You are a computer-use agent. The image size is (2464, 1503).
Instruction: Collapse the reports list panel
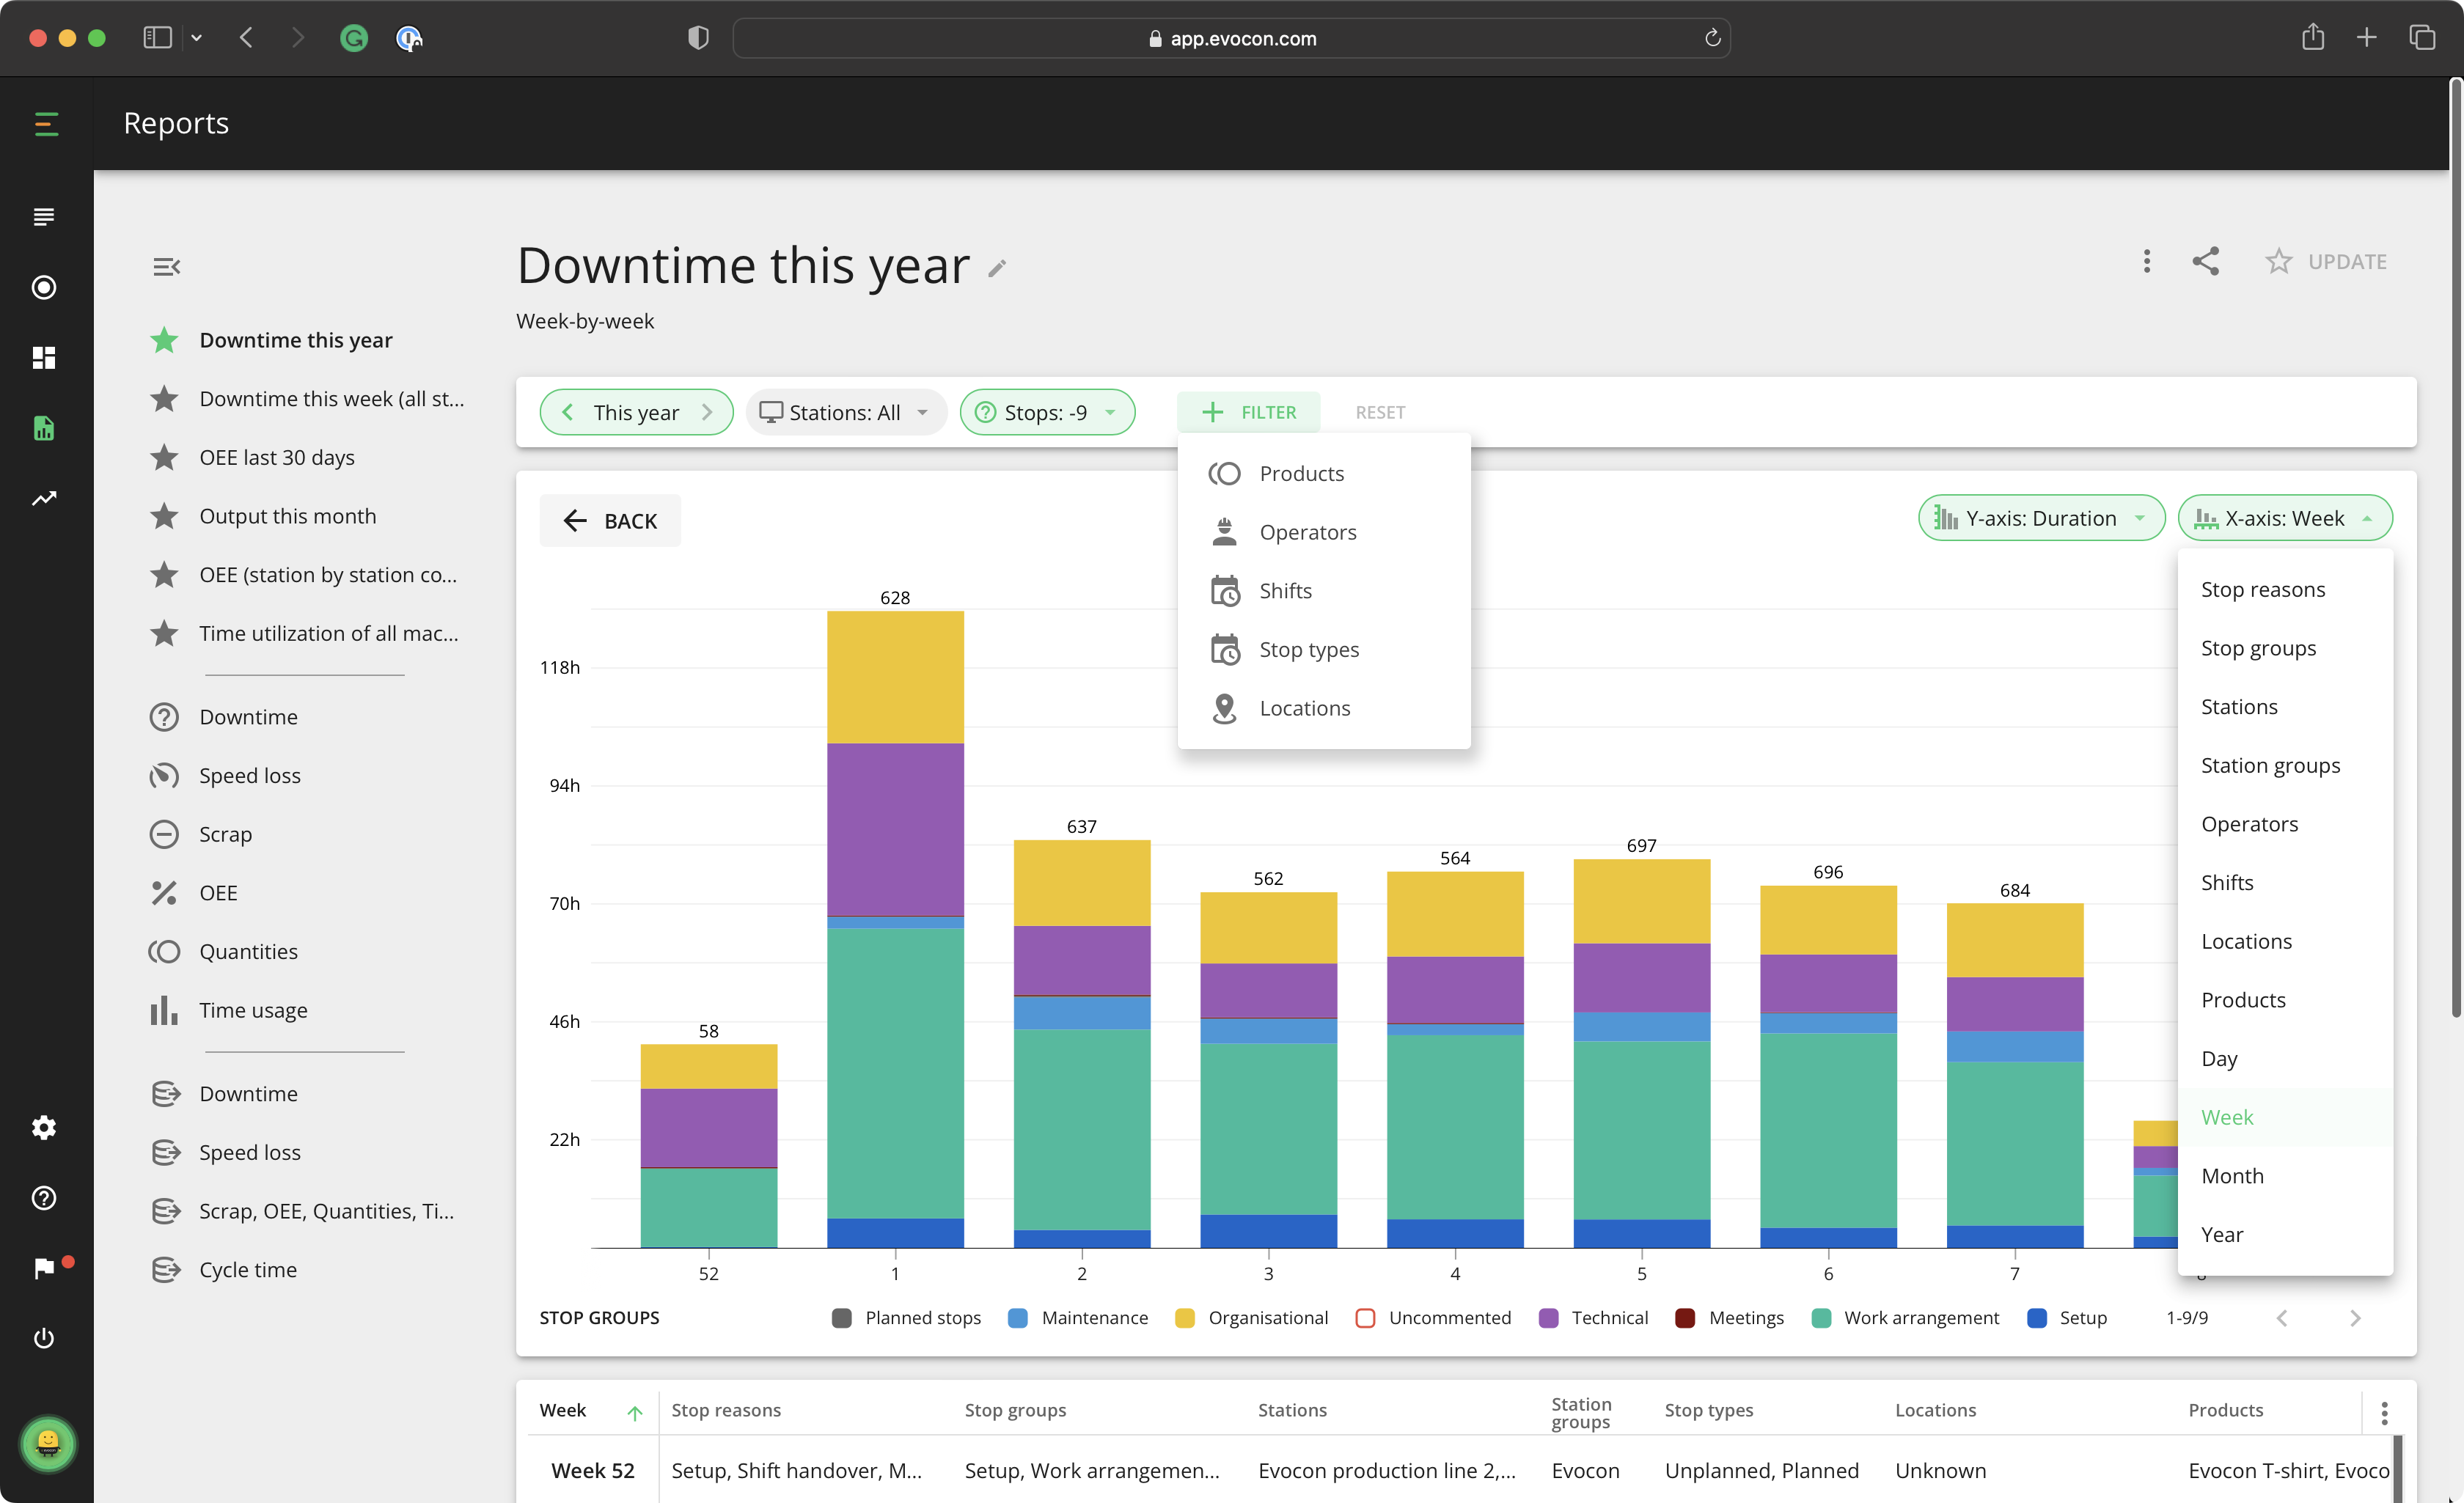pyautogui.click(x=166, y=266)
